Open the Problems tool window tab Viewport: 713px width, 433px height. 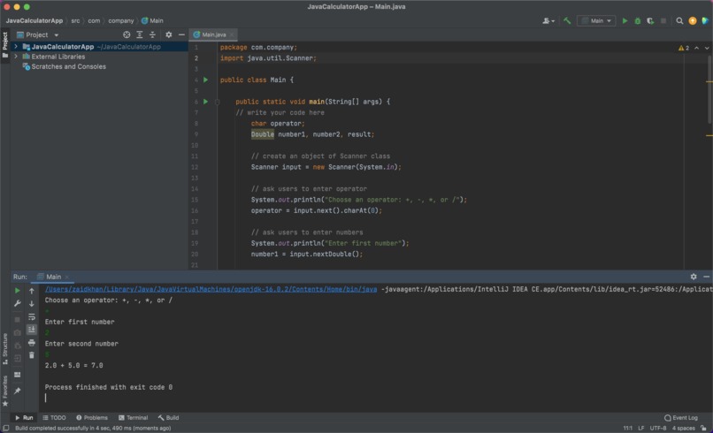coord(92,418)
